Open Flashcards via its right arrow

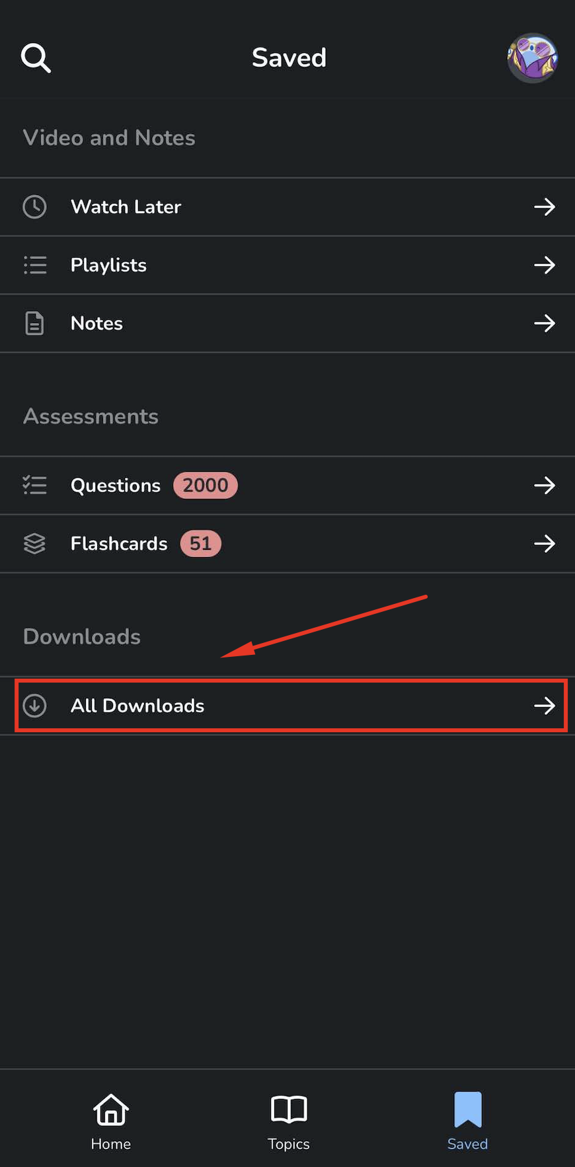pos(545,544)
